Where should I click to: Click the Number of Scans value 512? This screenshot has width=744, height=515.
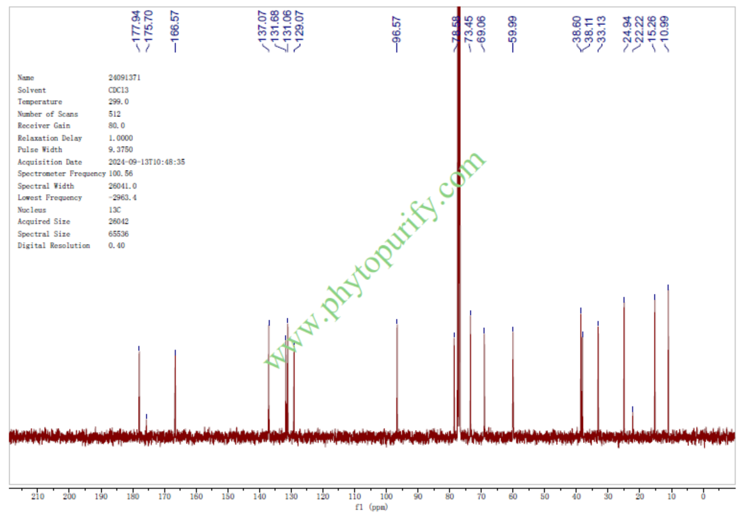pyautogui.click(x=114, y=114)
